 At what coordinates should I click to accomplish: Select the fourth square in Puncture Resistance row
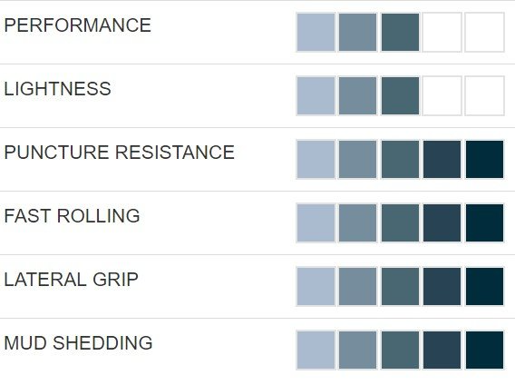coord(442,159)
